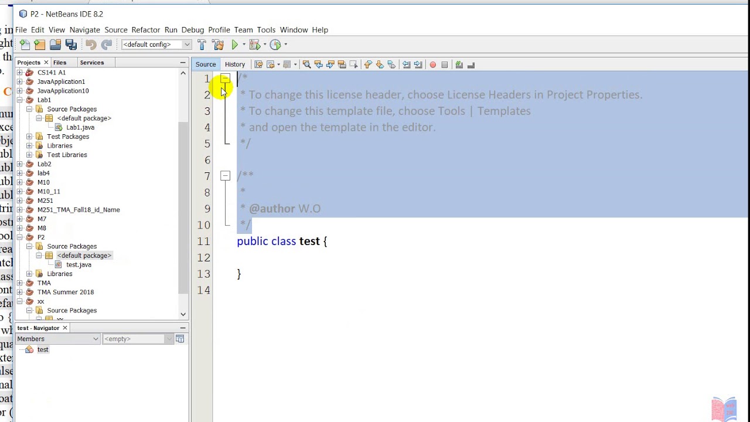Click the Save All toolbar icon
The image size is (750, 422).
coord(71,45)
